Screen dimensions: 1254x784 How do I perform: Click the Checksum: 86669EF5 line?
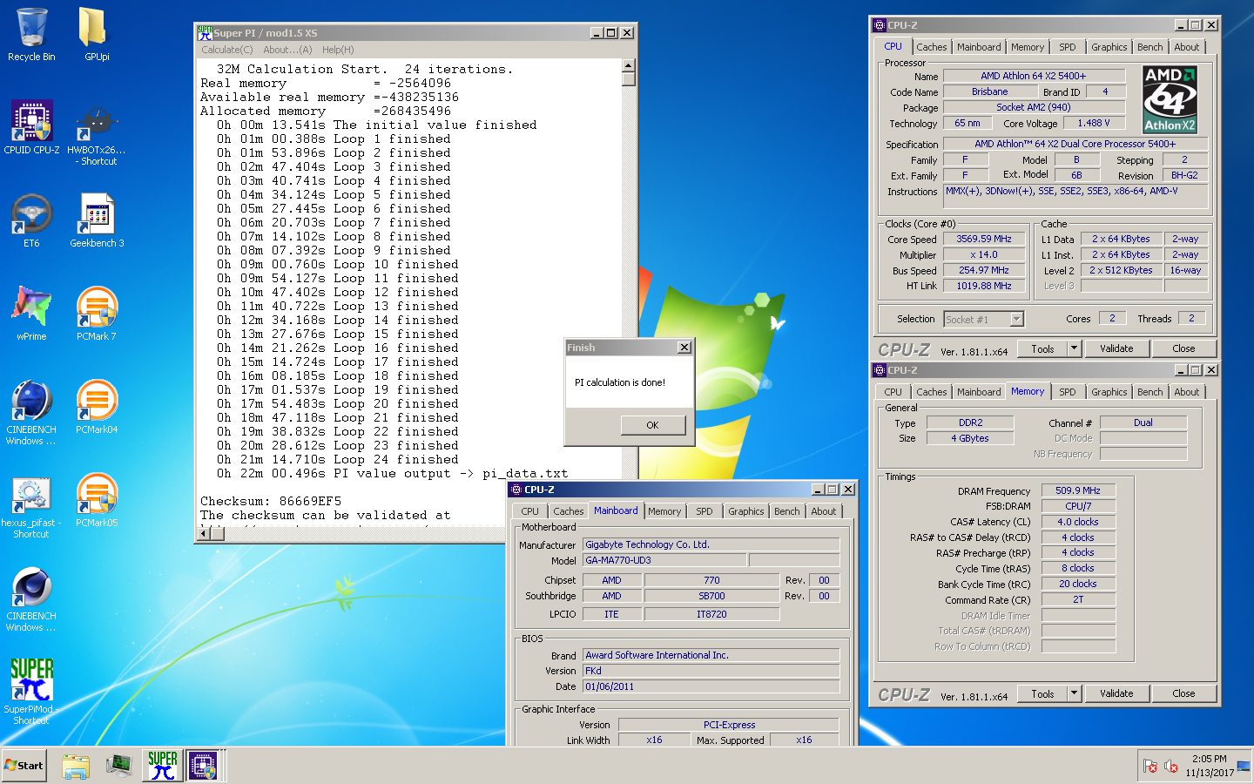point(271,501)
